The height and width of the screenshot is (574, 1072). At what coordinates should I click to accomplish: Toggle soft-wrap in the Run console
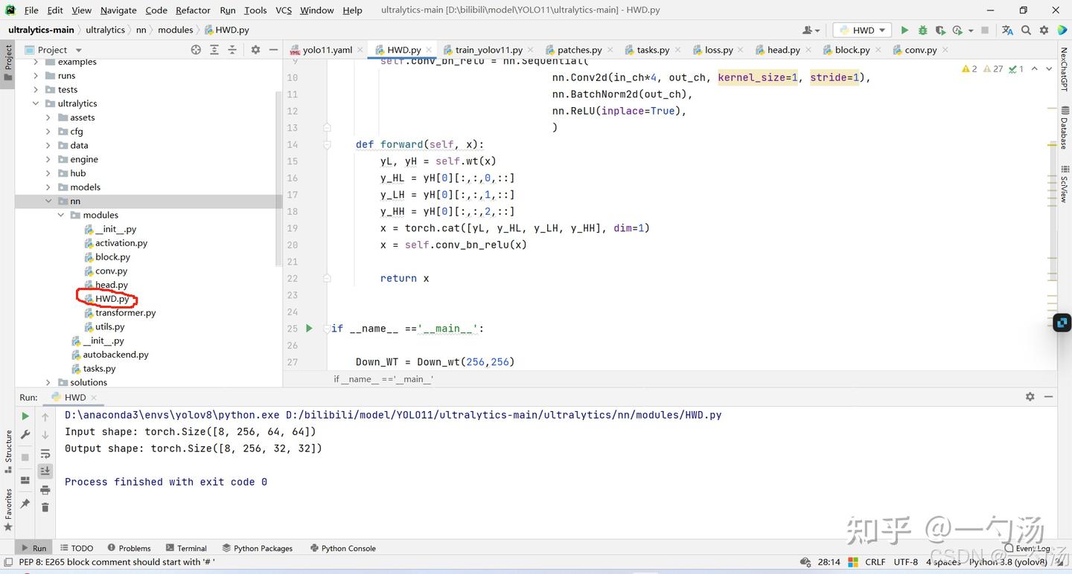click(x=45, y=454)
